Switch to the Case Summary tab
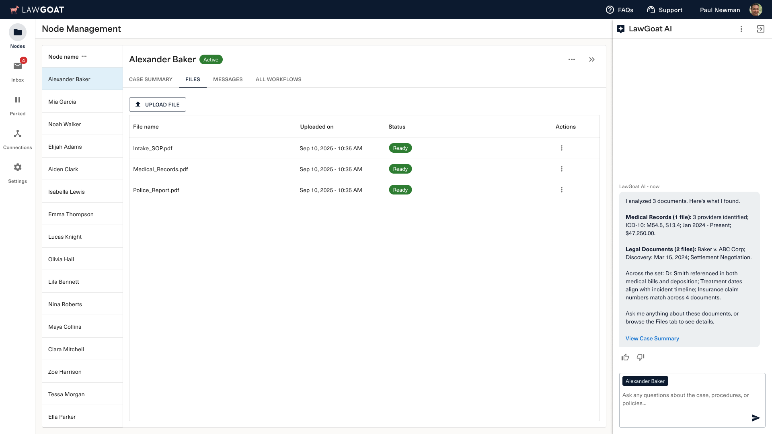The width and height of the screenshot is (772, 434). coord(150,79)
